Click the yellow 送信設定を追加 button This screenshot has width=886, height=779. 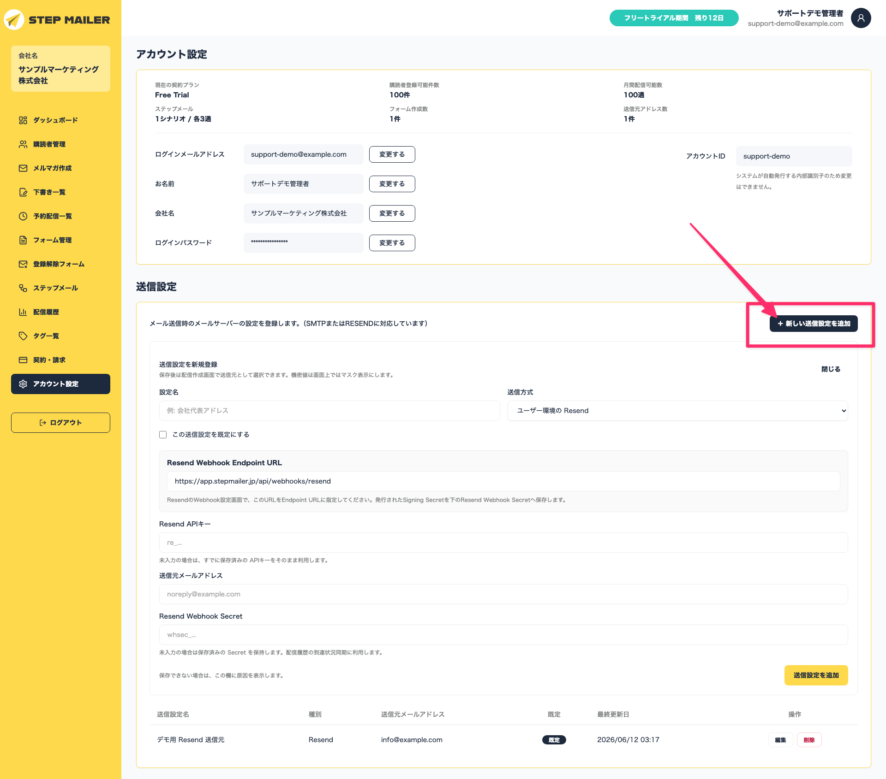click(x=816, y=675)
